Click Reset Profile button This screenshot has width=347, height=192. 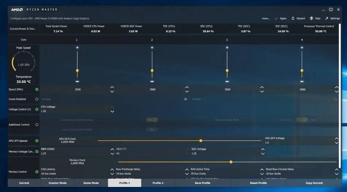[258, 183]
